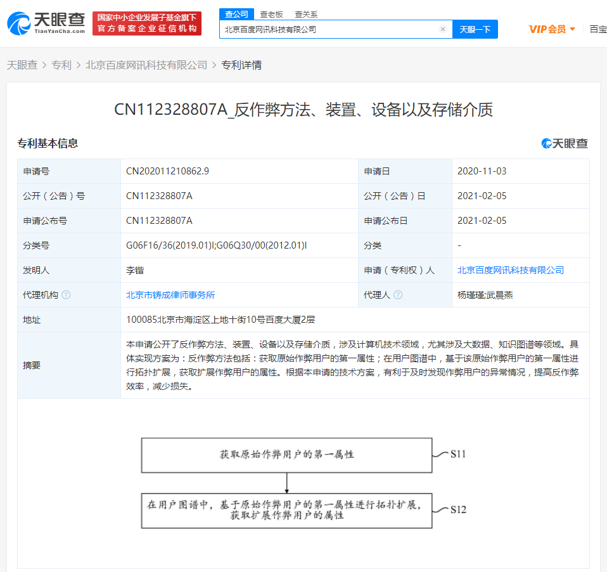
Task: Open 北京百度网讯科技有限公司 in the breadcrumb
Action: (x=146, y=65)
